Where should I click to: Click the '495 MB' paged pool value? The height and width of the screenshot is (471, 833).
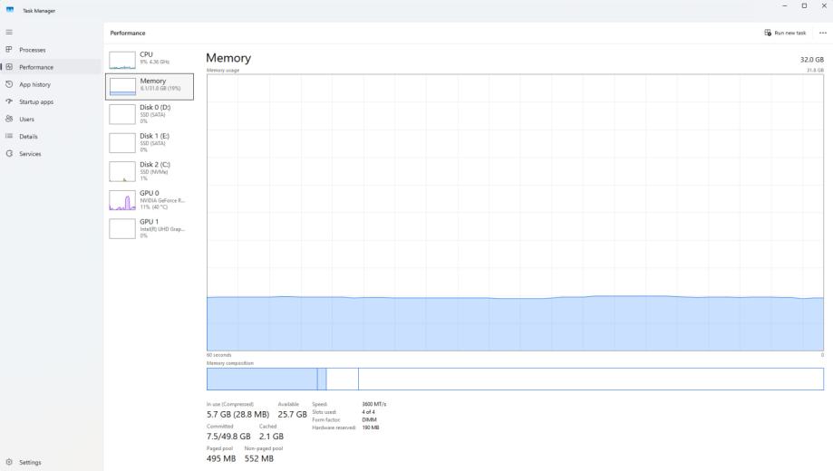tap(221, 458)
